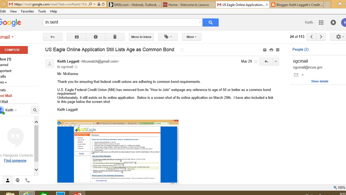Click browser forward arrow button

(x=3, y=4)
